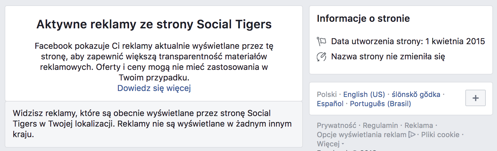Click the Aktywne reklamy ze strony heading
Screen dimensions: 497x151
(x=154, y=24)
